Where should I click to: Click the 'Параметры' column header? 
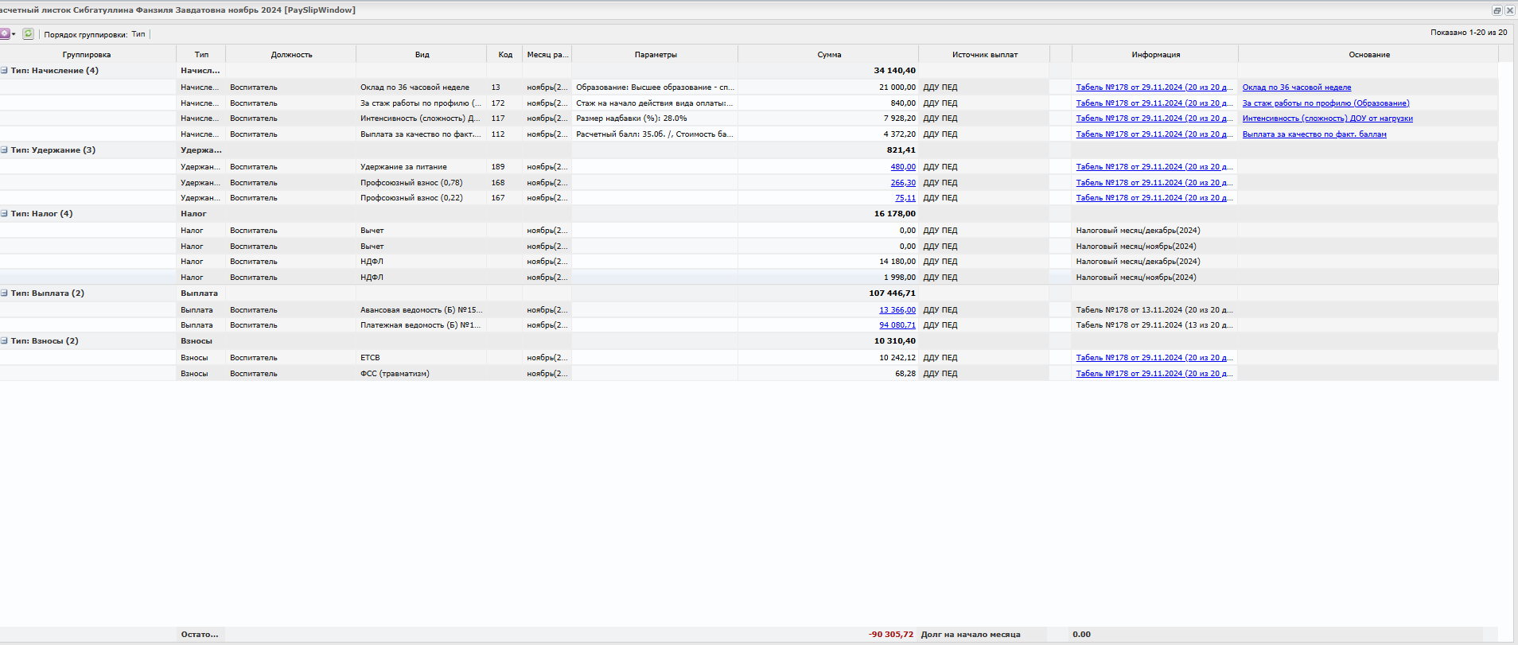coord(656,55)
